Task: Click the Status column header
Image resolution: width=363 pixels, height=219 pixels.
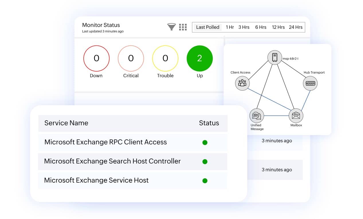Action: point(209,123)
